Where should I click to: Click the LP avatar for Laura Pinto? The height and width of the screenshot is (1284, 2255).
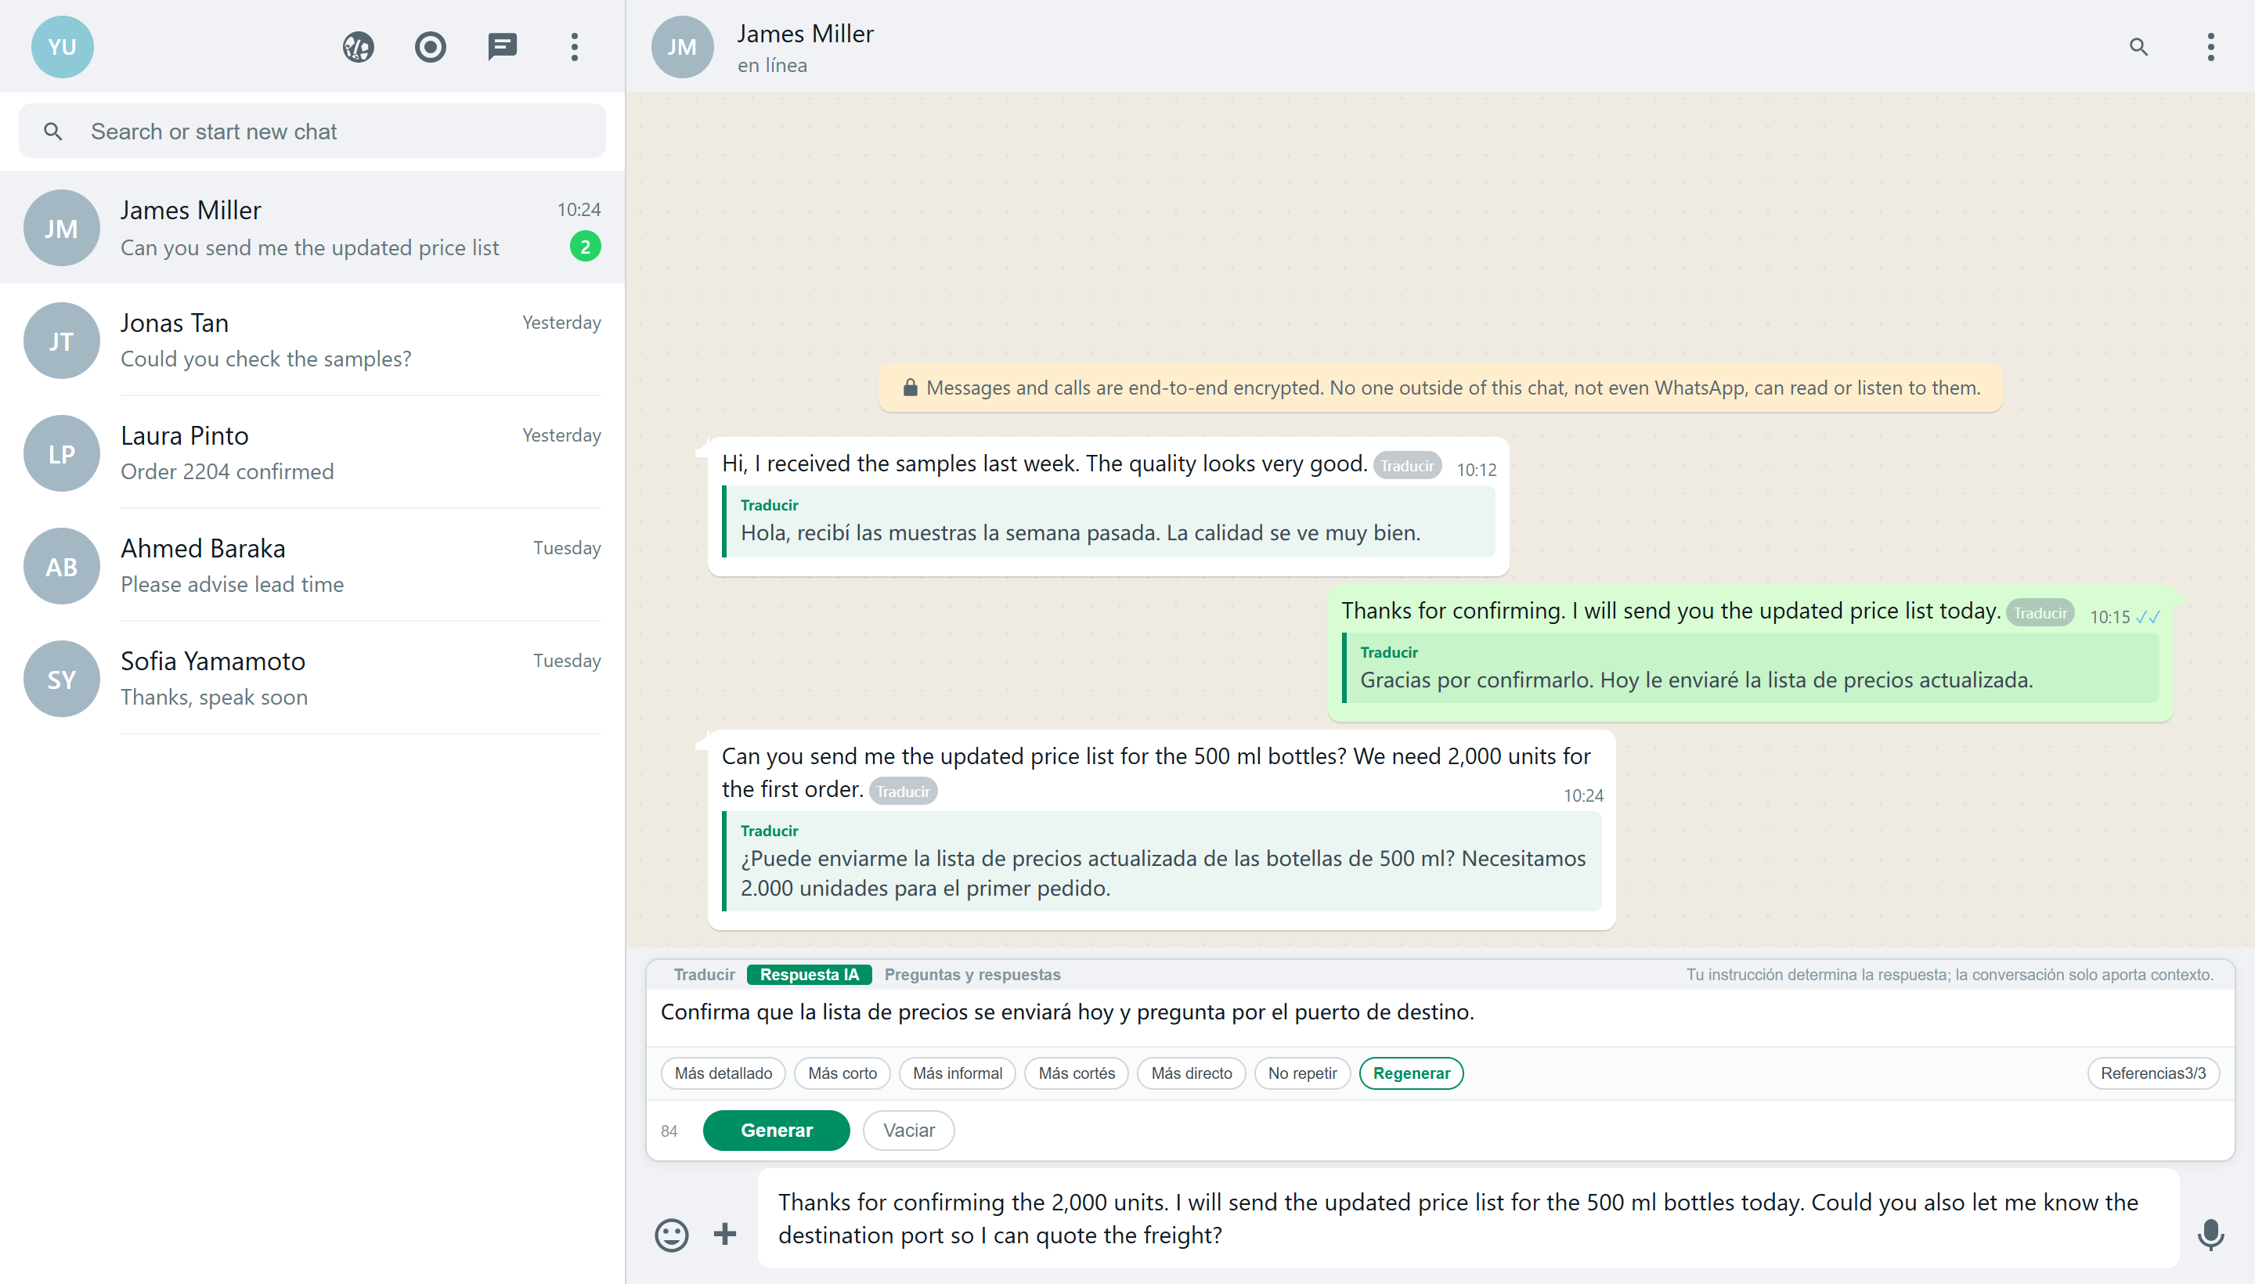coord(62,453)
